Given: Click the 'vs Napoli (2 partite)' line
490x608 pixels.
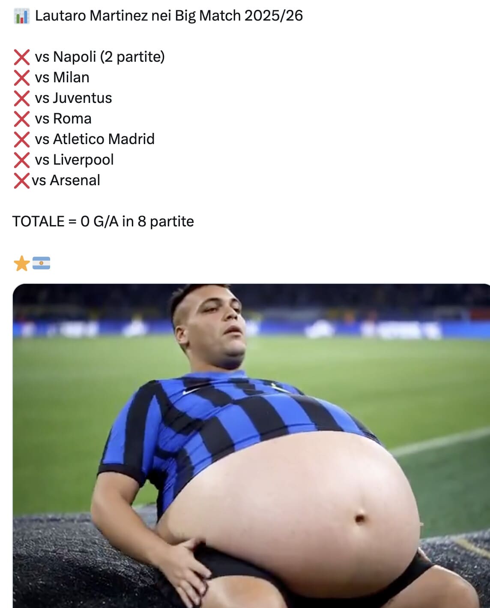Looking at the screenshot, I should (x=100, y=57).
